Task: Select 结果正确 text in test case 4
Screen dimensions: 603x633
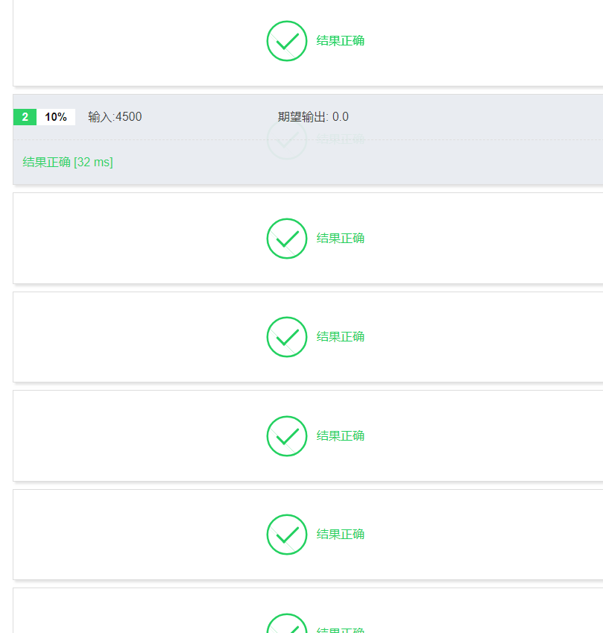Action: tap(341, 337)
